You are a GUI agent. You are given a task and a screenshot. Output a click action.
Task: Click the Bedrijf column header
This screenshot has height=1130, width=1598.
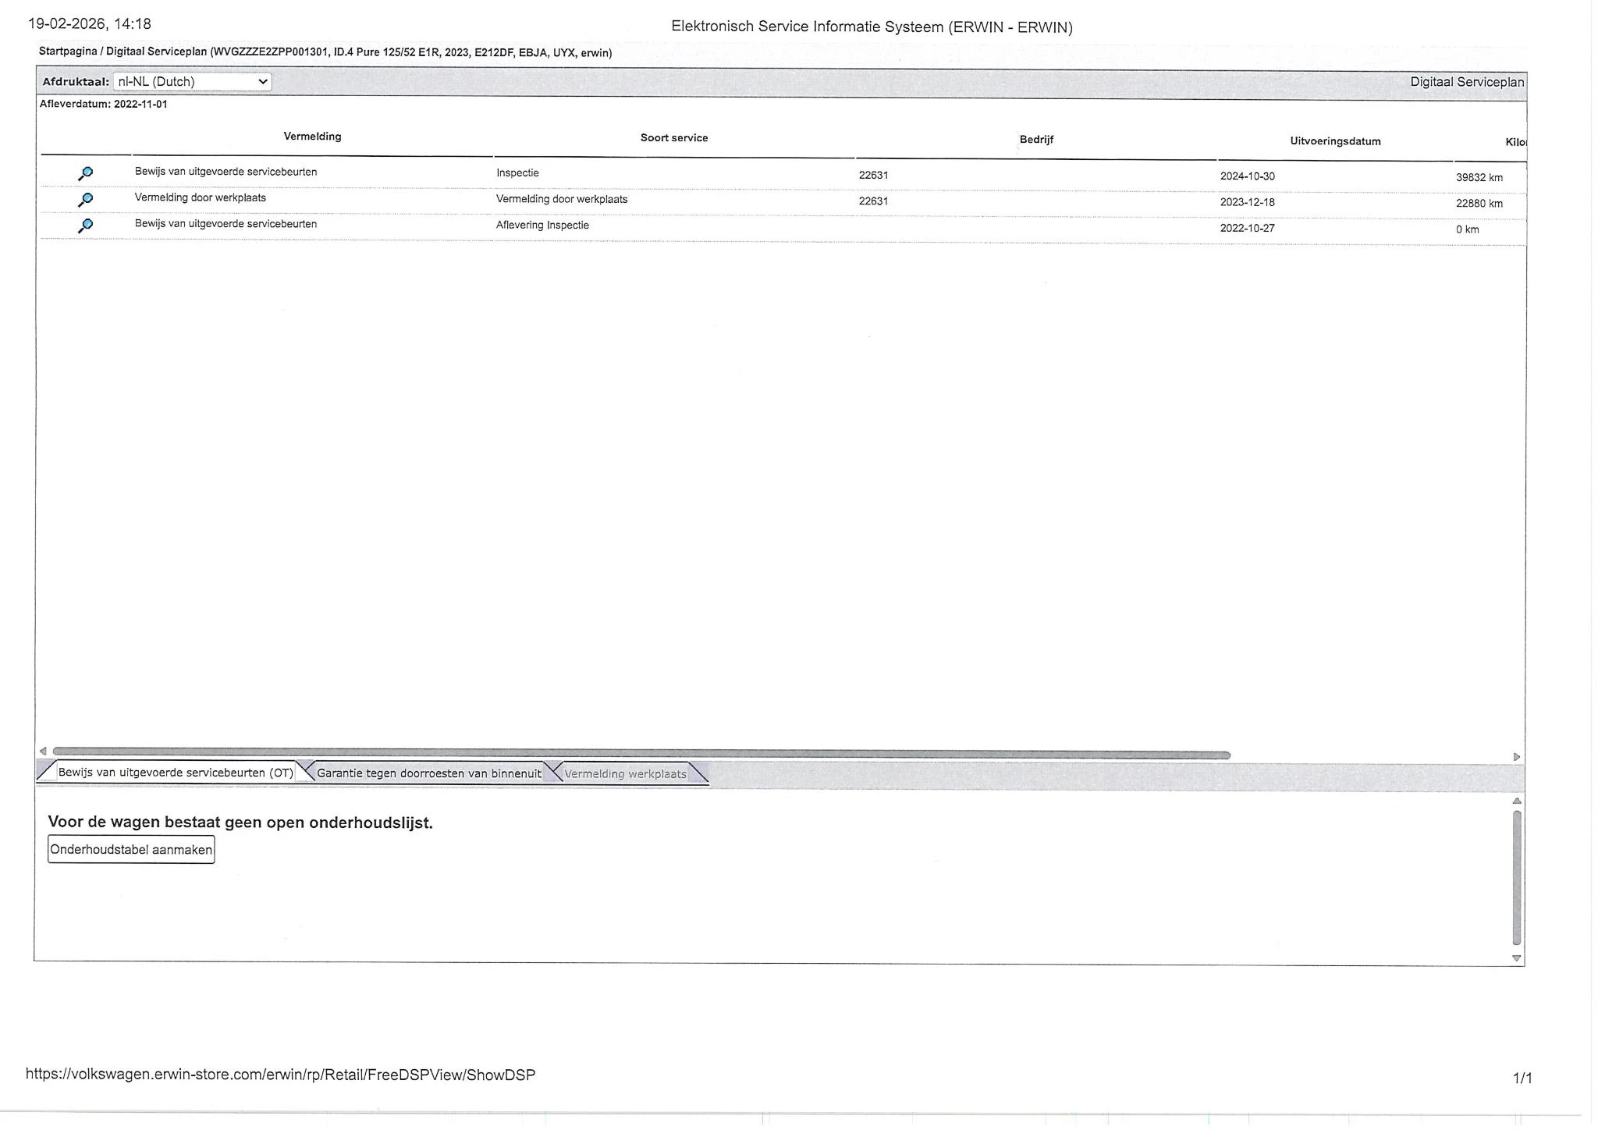1036,140
